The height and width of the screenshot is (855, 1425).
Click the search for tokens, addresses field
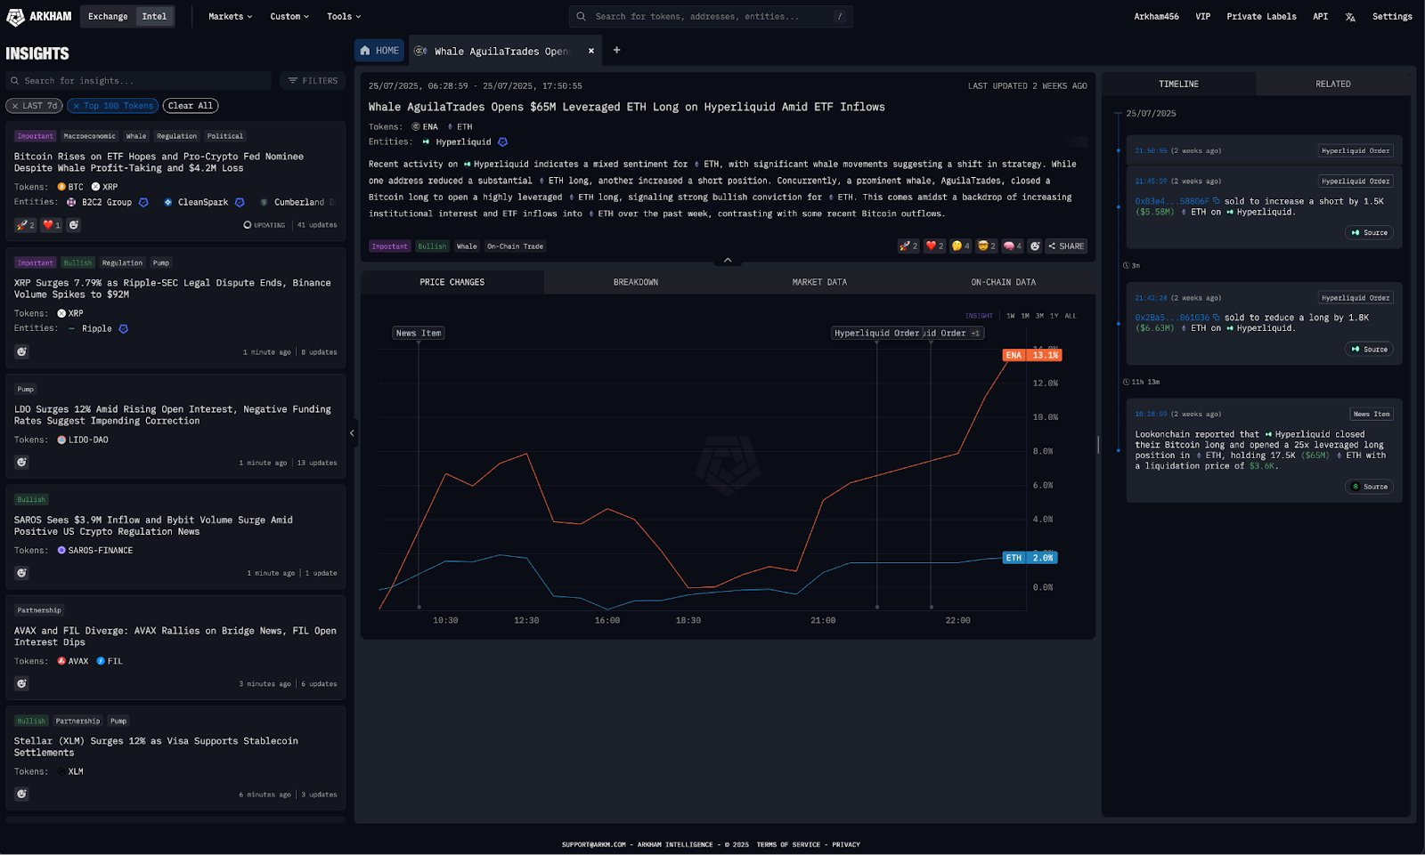point(711,16)
